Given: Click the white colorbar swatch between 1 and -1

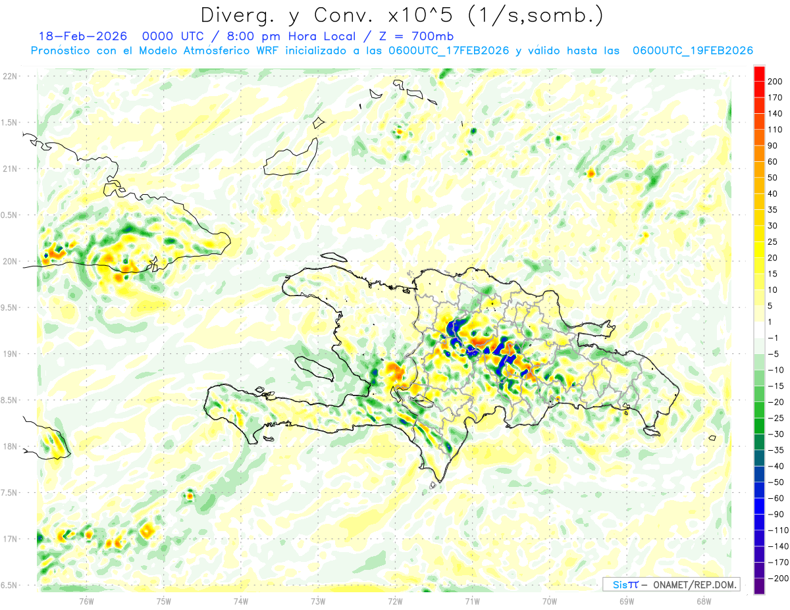Looking at the screenshot, I should click(x=759, y=330).
